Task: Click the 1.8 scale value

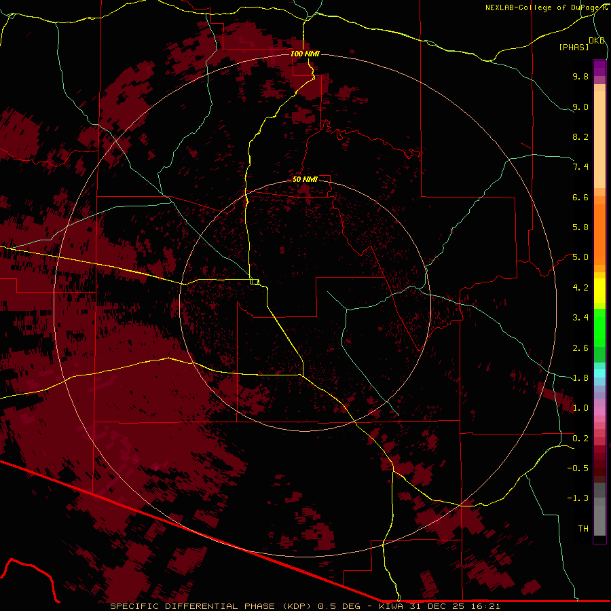Action: coord(580,378)
